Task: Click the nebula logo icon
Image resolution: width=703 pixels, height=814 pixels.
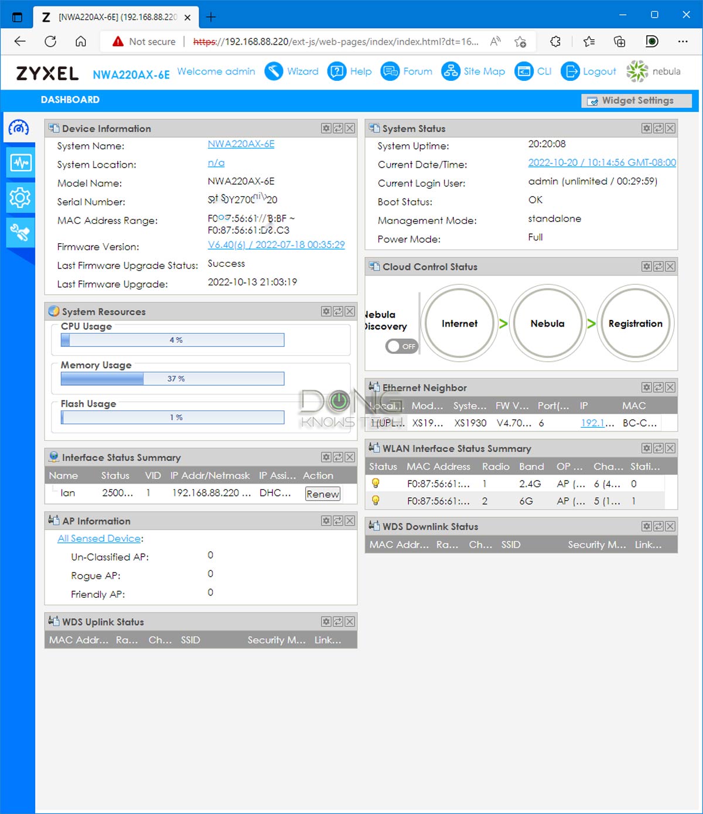Action: 637,71
